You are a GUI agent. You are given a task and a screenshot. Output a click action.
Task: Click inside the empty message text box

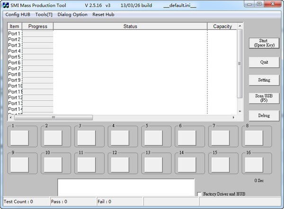[x=125, y=187]
